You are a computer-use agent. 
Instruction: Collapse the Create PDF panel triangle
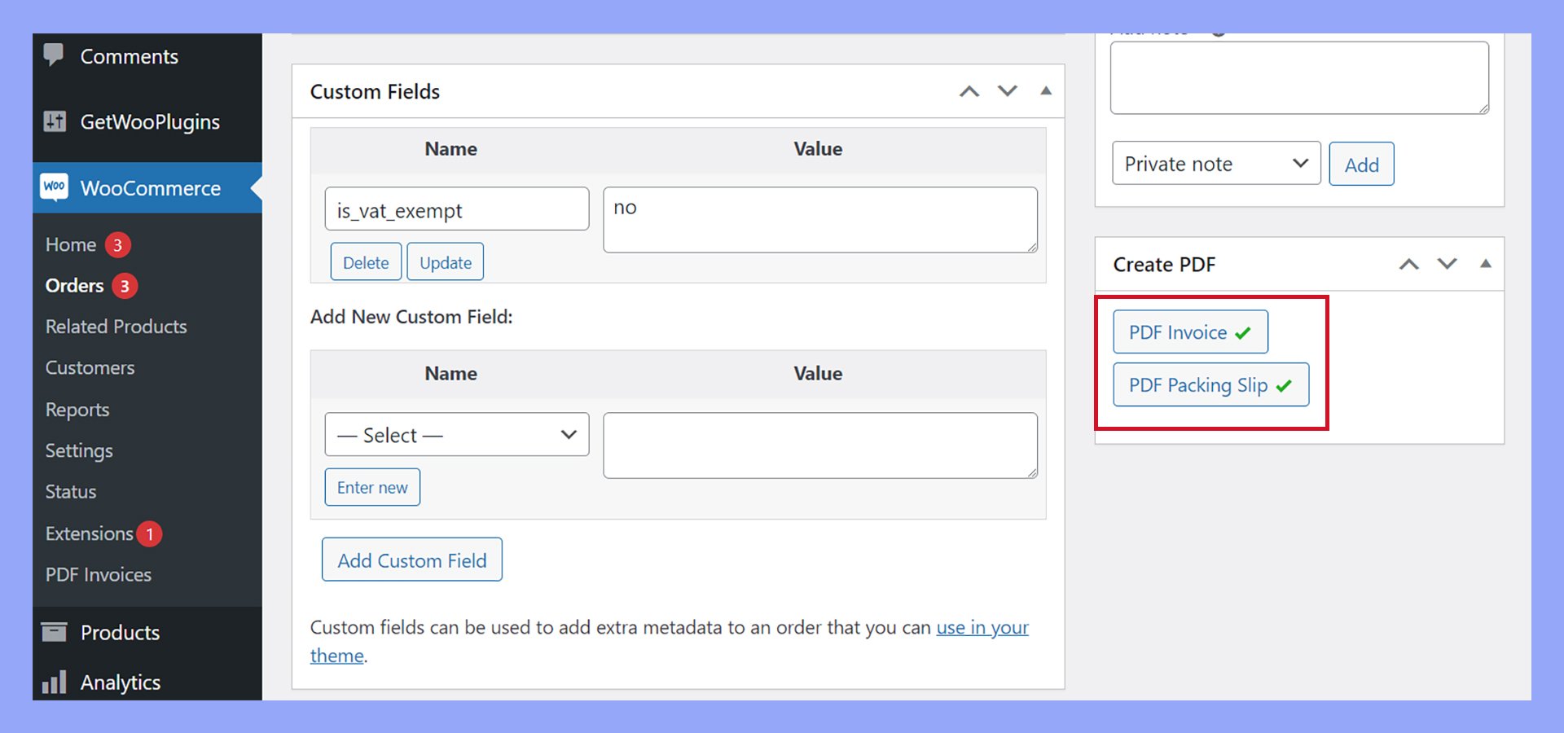pyautogui.click(x=1485, y=264)
